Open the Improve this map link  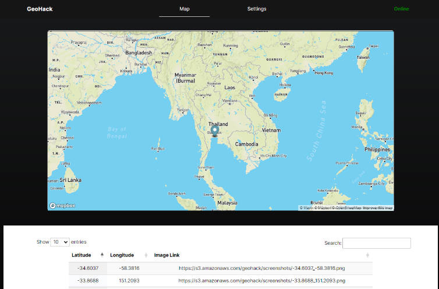[378, 207]
